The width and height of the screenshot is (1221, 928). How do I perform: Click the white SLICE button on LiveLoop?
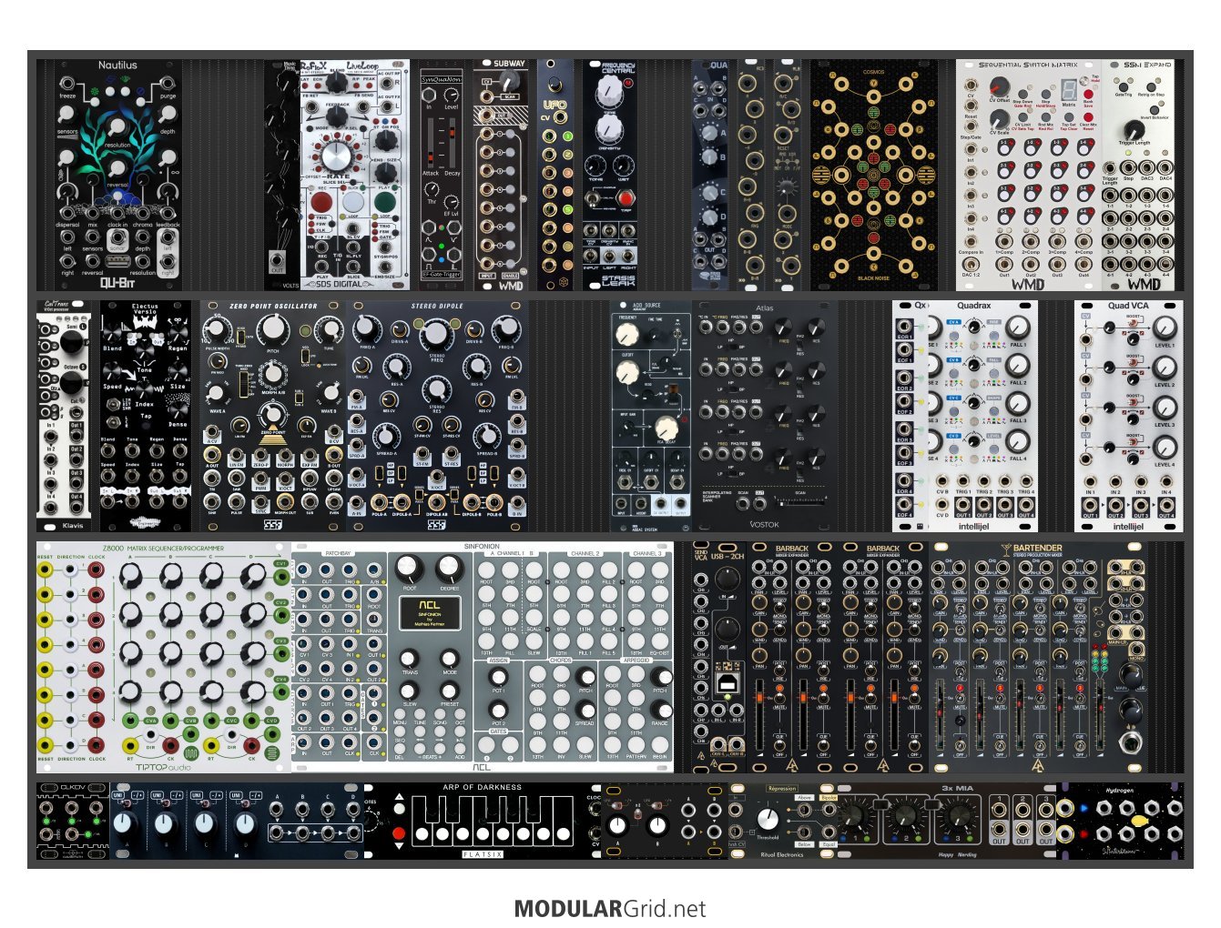click(352, 202)
